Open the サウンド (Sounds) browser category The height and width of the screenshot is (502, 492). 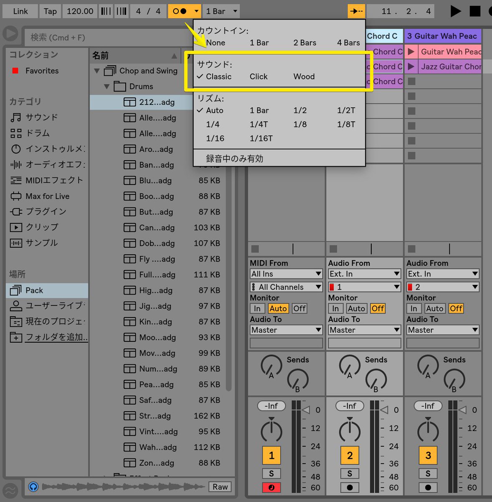pyautogui.click(x=42, y=118)
